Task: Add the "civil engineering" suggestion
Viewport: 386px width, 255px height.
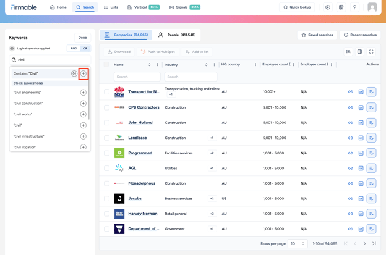Action: click(x=84, y=93)
